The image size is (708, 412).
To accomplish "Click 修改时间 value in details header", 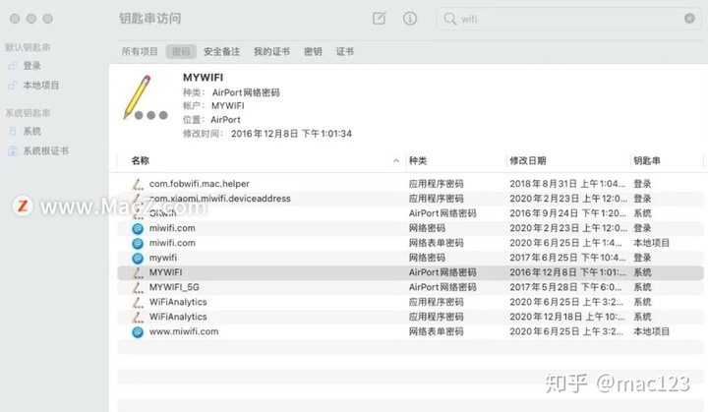I will pos(291,134).
